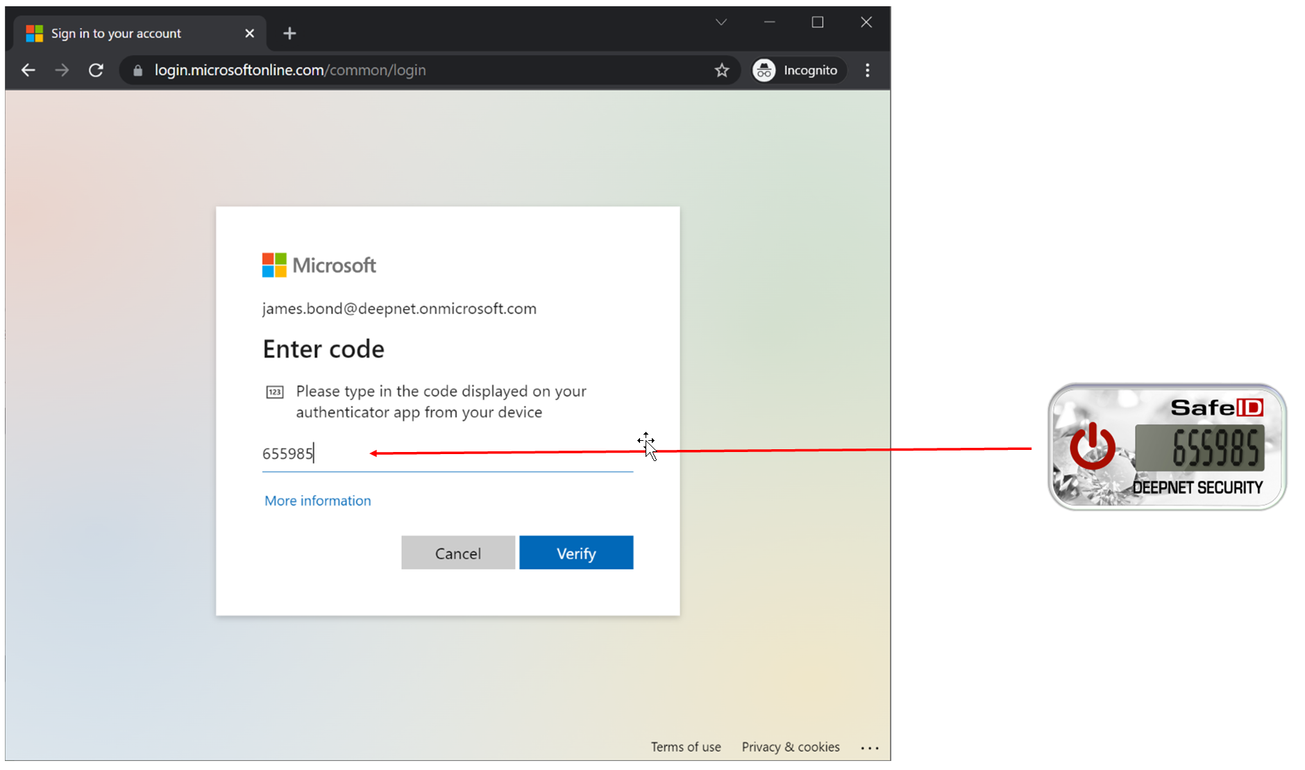This screenshot has height=770, width=1305.
Task: Open the More information link
Action: [x=318, y=501]
